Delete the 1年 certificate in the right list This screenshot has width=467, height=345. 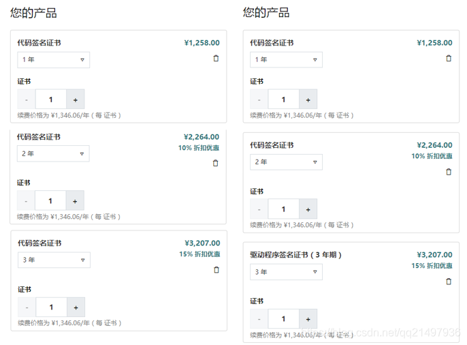(x=448, y=59)
